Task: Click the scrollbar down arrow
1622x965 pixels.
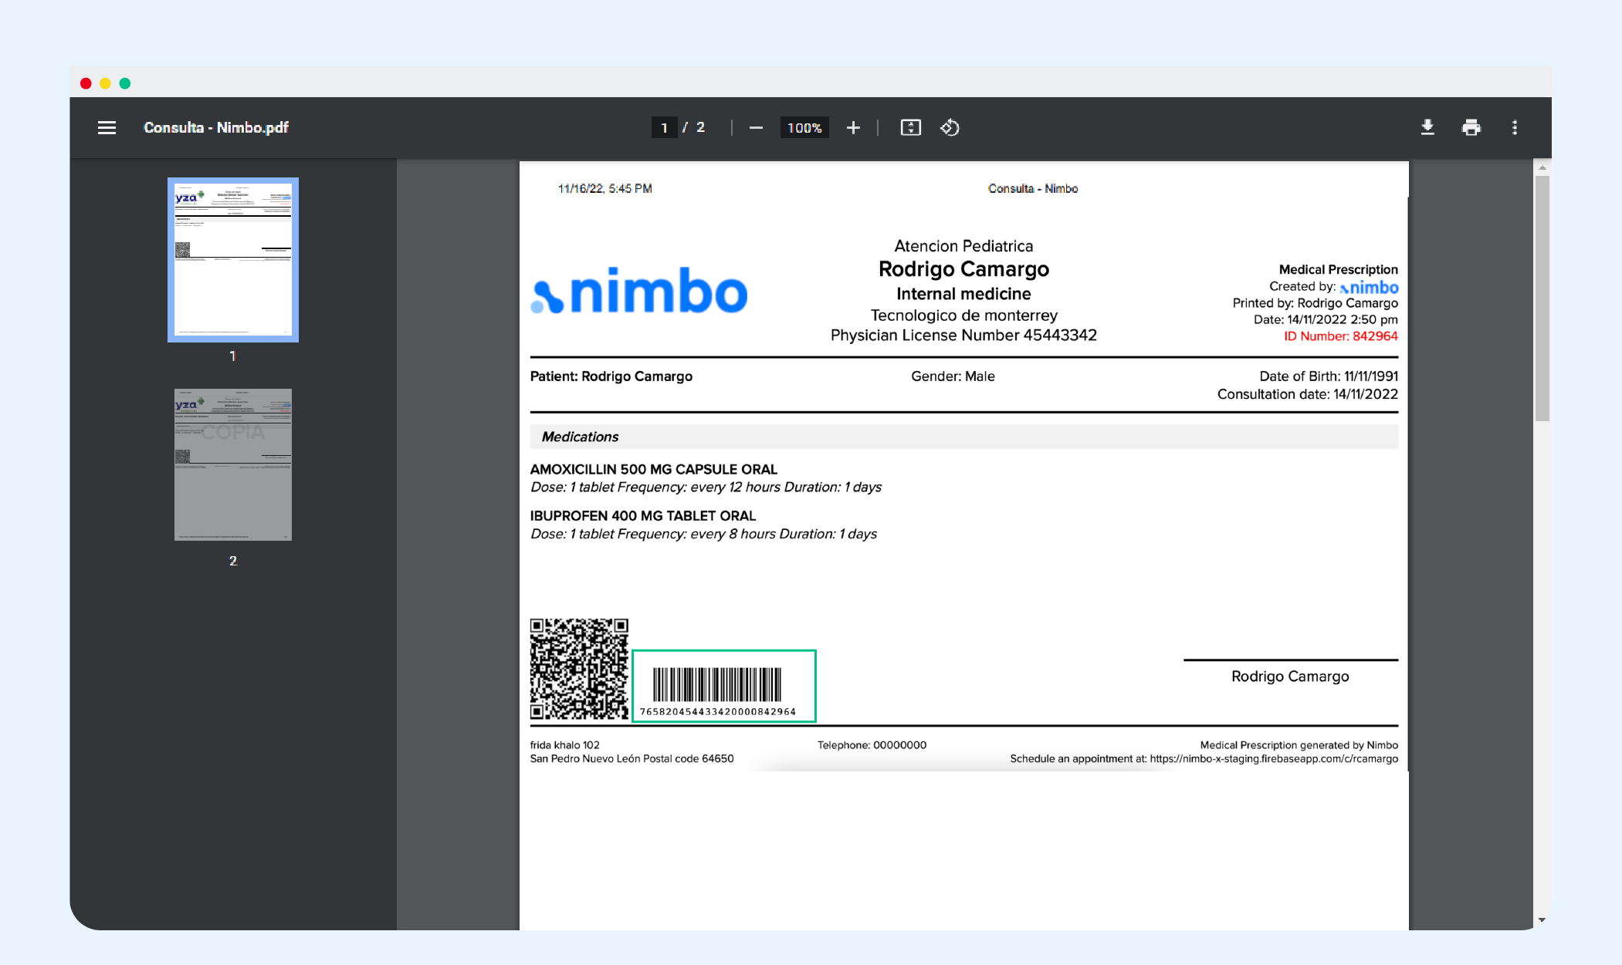Action: pos(1542,919)
